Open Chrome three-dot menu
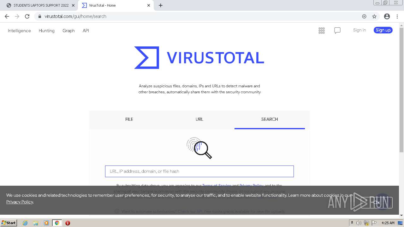Viewport: 404px width, 227px height. coord(397,16)
